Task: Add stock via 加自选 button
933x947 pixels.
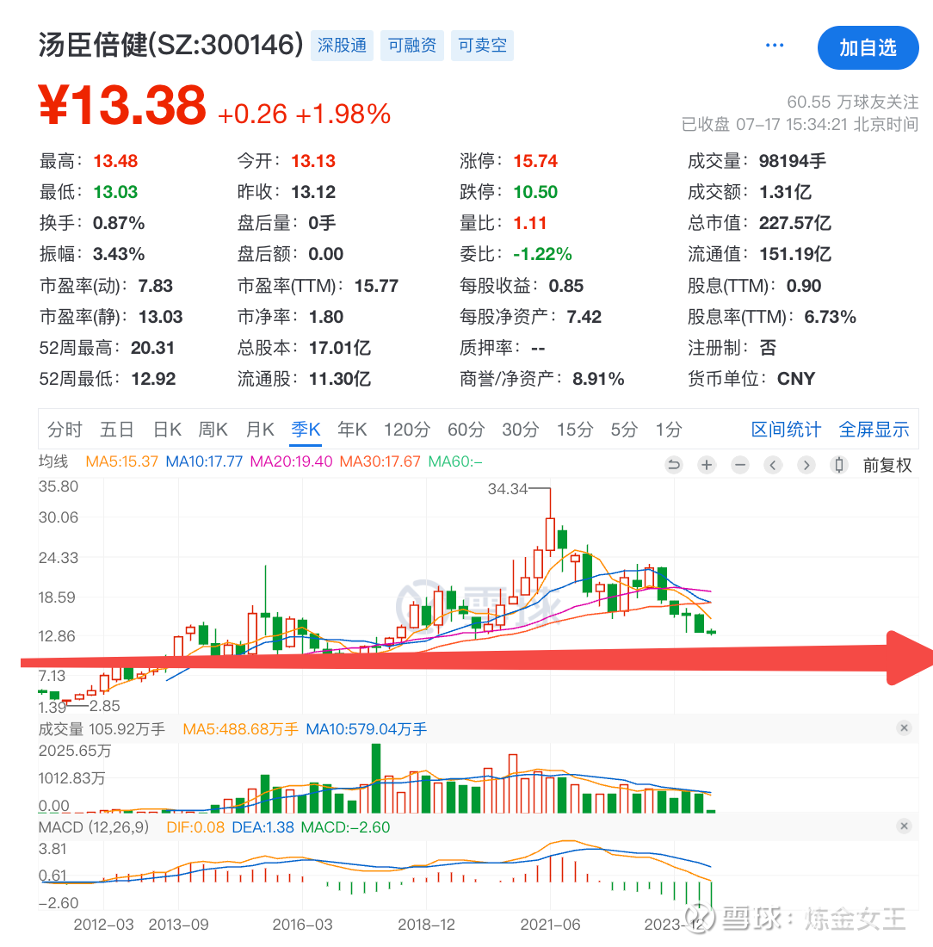Action: [868, 47]
